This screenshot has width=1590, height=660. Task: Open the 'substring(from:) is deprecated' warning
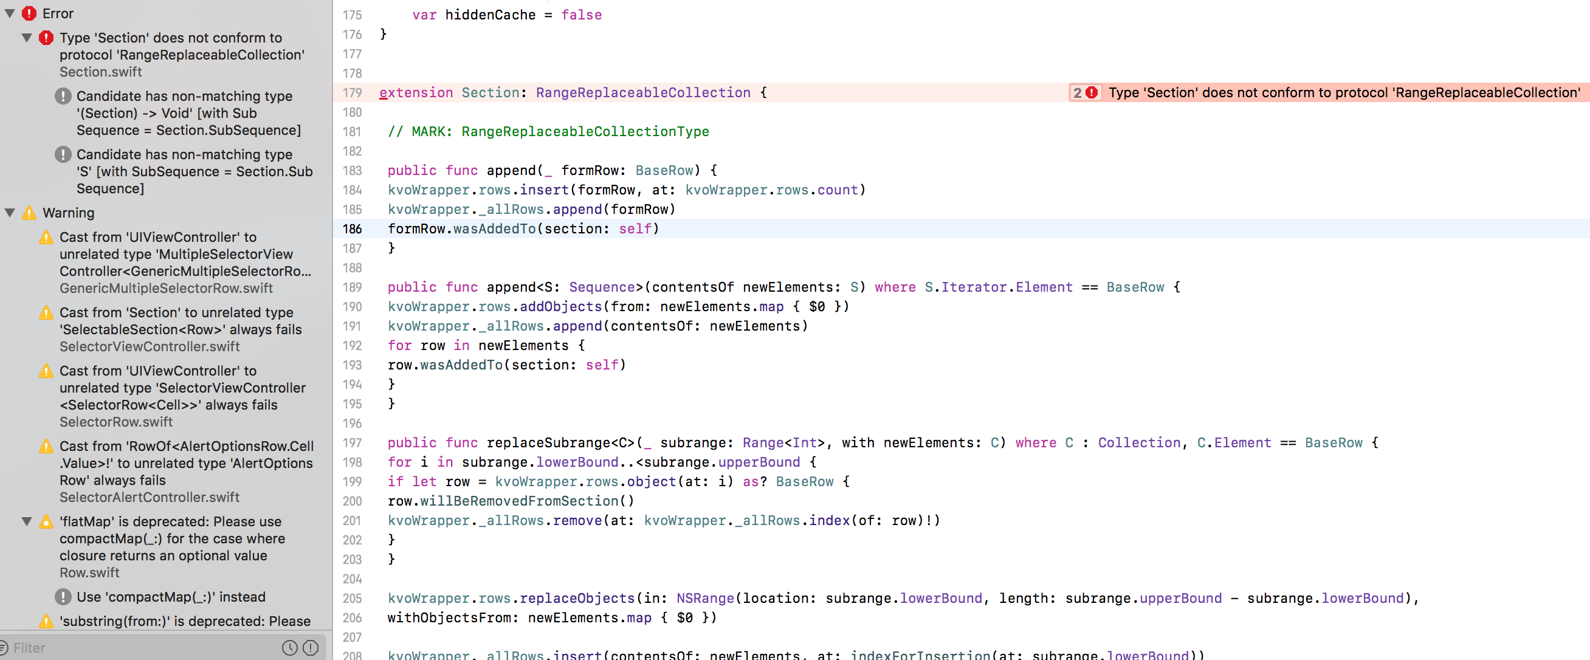coord(185,621)
